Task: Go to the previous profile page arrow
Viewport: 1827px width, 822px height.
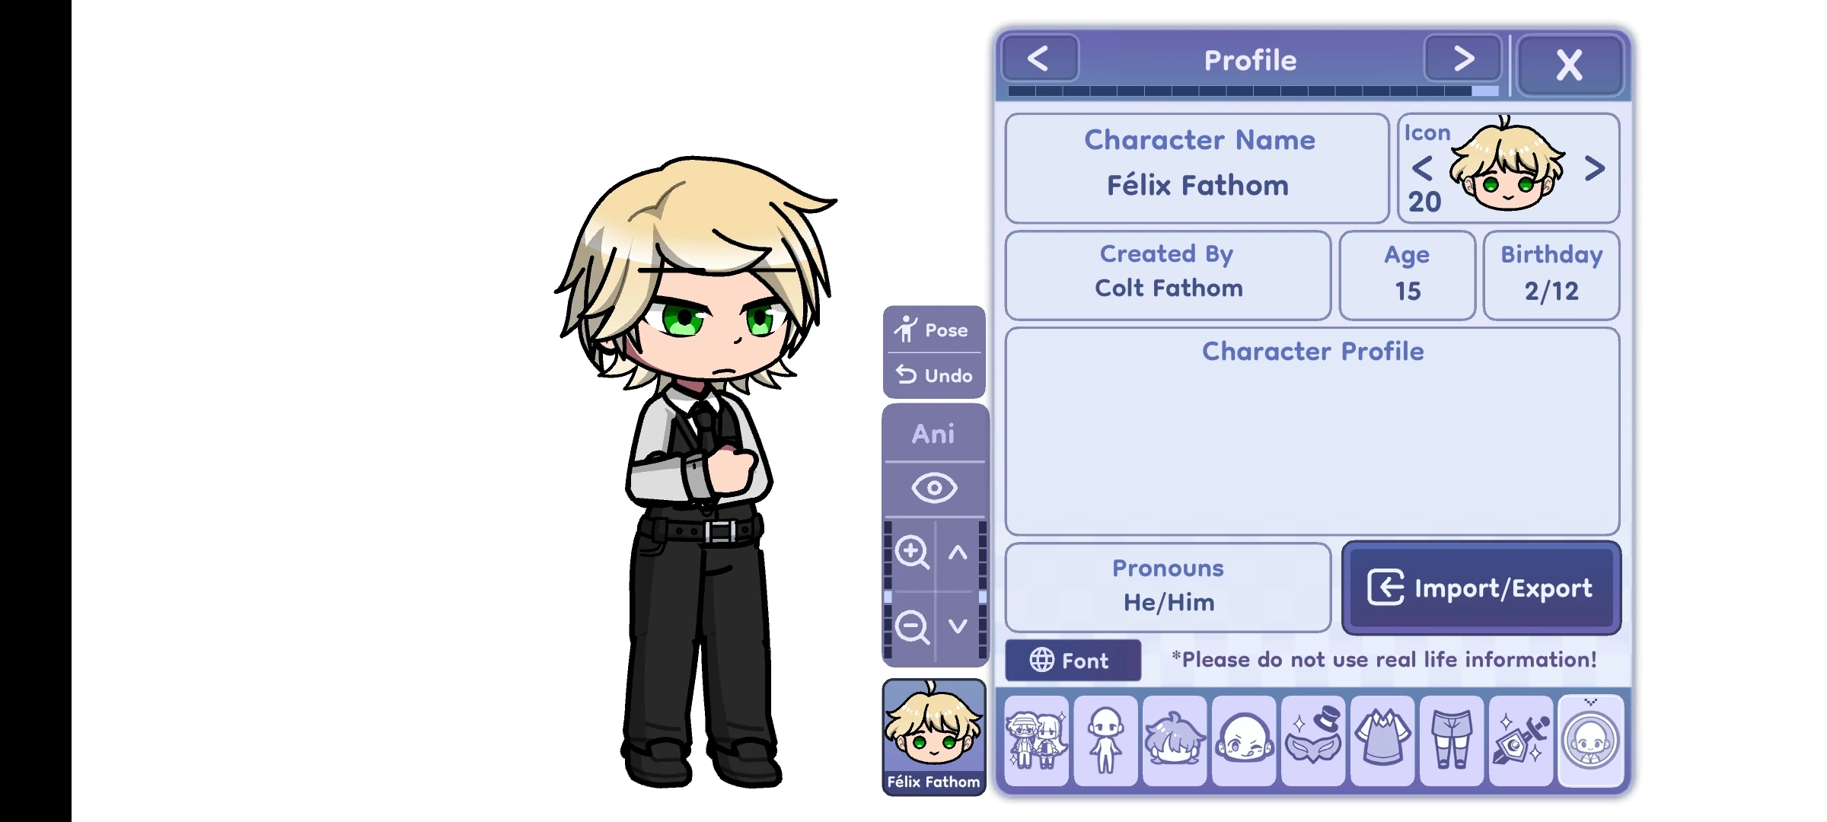Action: tap(1040, 59)
